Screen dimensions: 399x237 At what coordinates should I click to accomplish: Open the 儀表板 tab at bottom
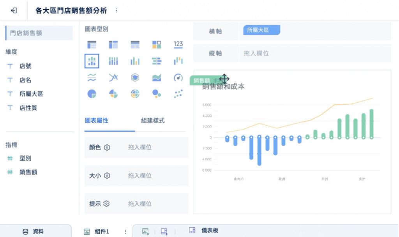pyautogui.click(x=203, y=230)
